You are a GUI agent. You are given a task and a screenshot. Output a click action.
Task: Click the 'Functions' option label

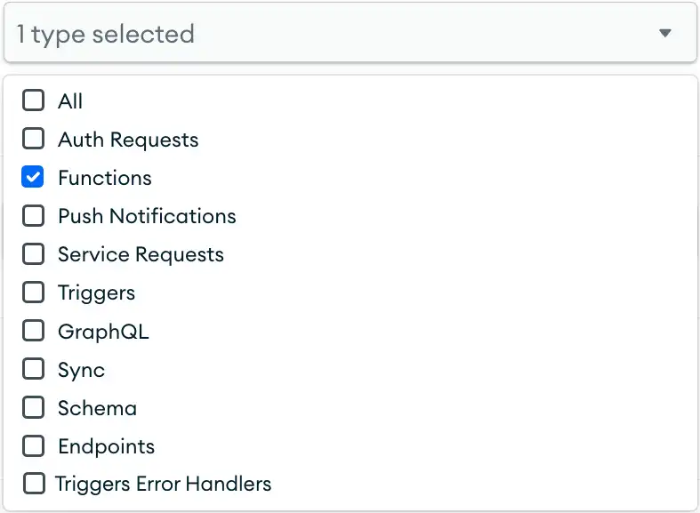(x=105, y=178)
